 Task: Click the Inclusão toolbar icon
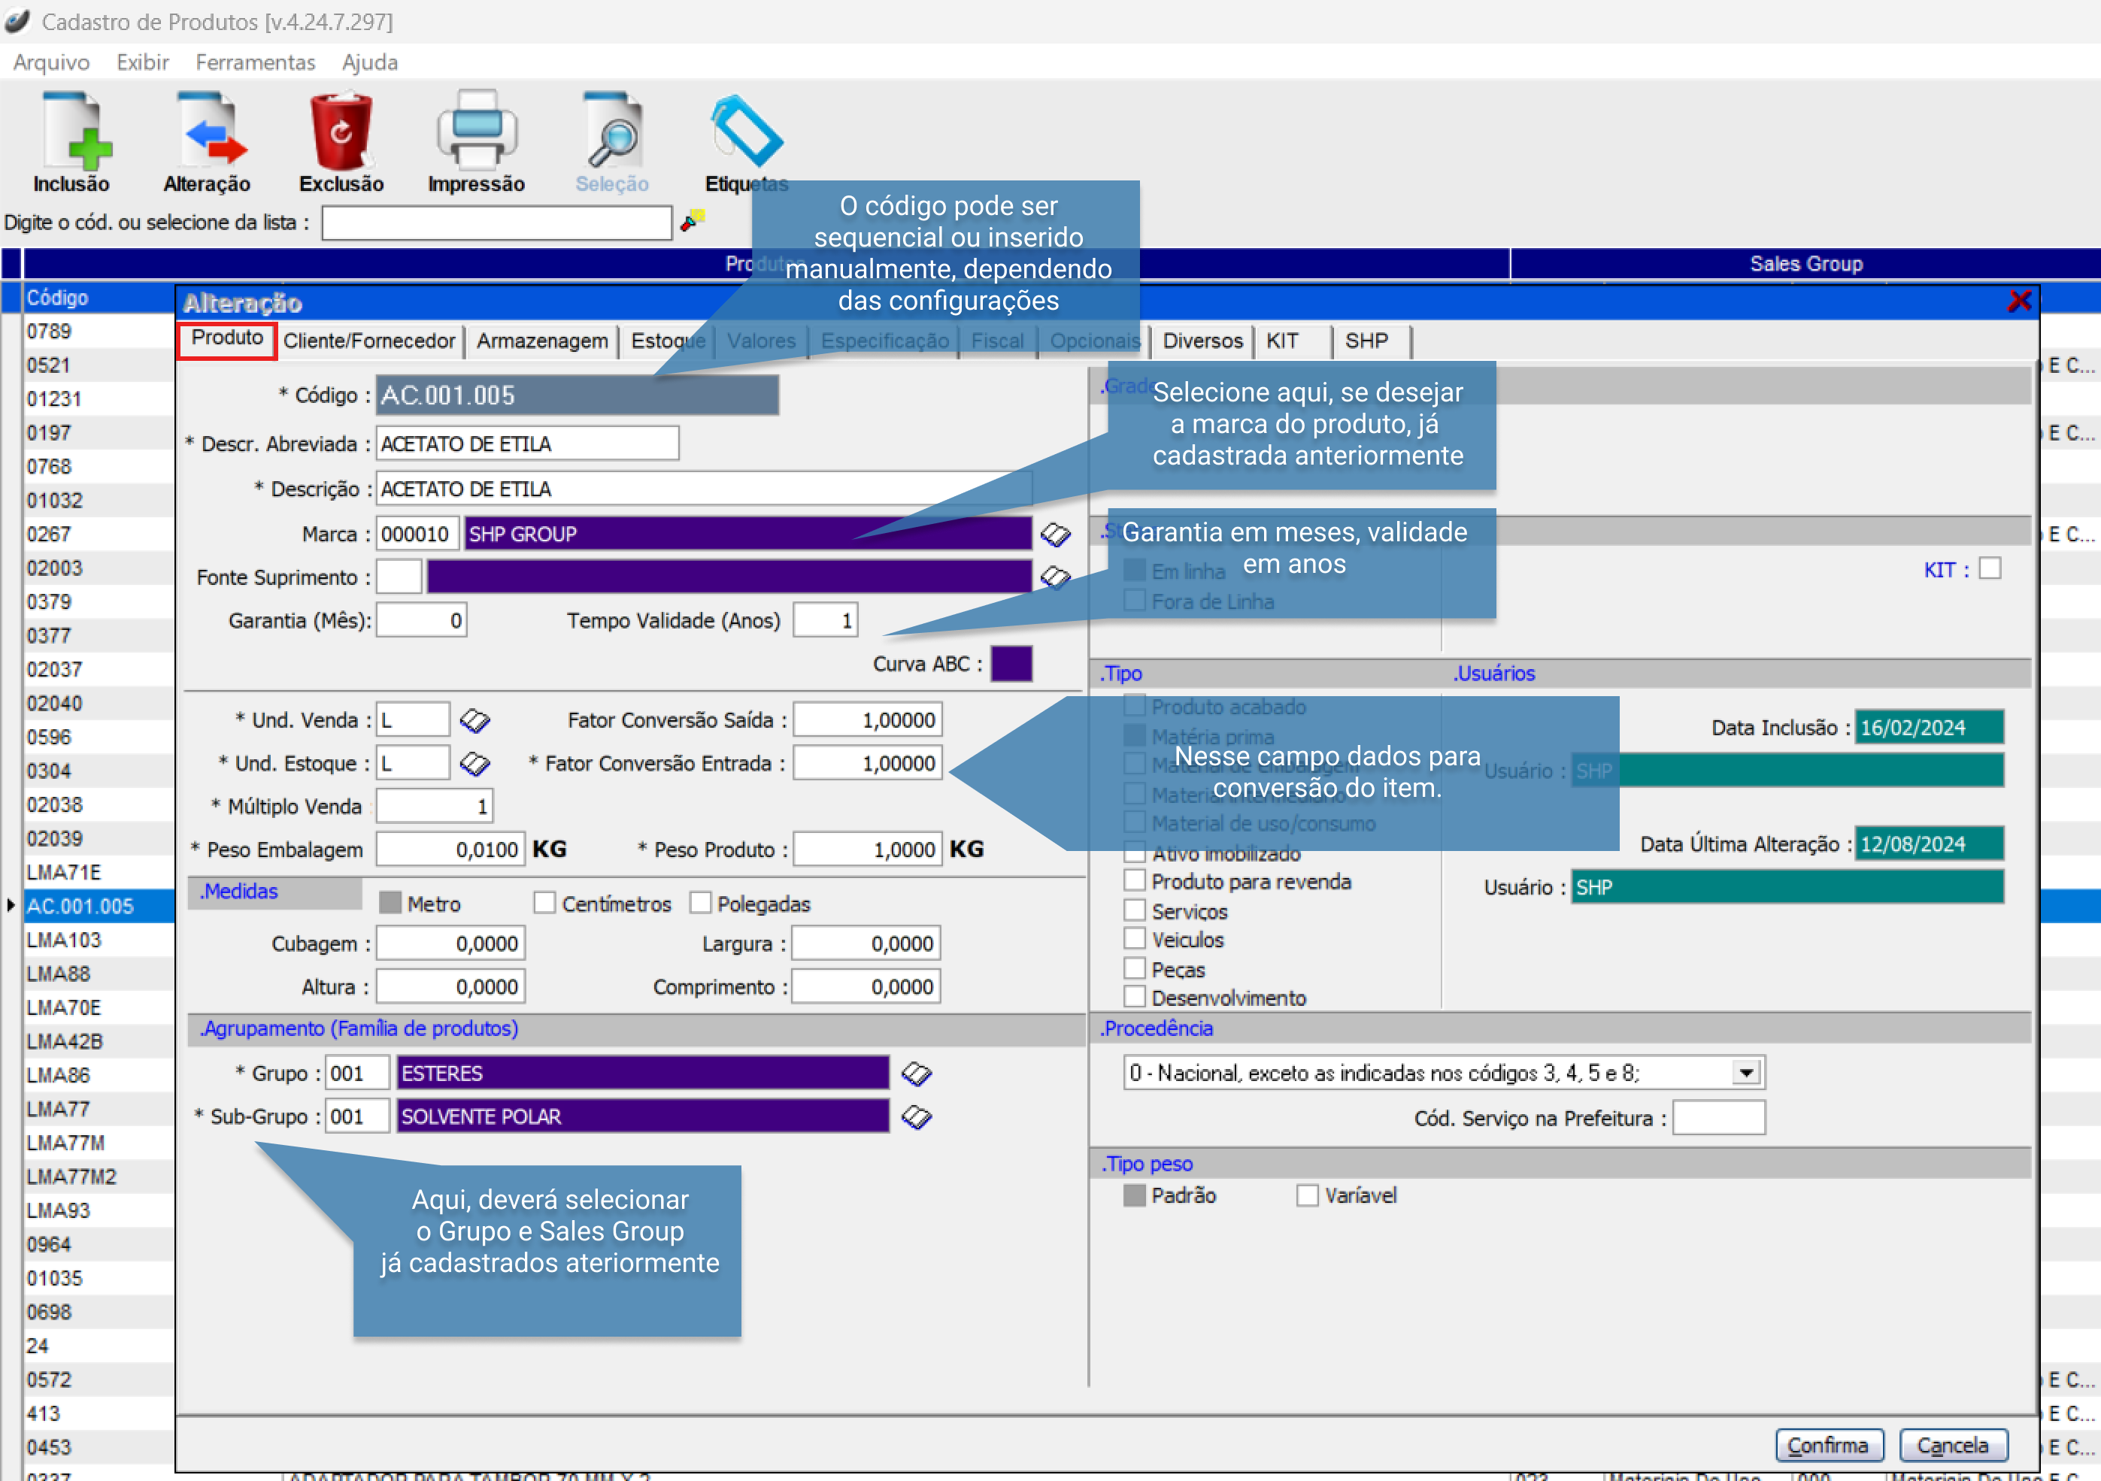71,132
